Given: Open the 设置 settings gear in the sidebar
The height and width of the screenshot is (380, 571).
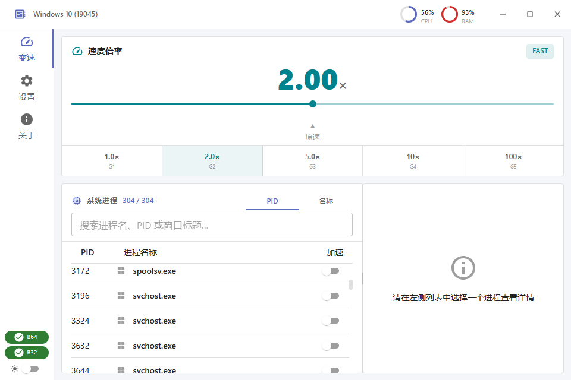Looking at the screenshot, I should click(x=27, y=88).
